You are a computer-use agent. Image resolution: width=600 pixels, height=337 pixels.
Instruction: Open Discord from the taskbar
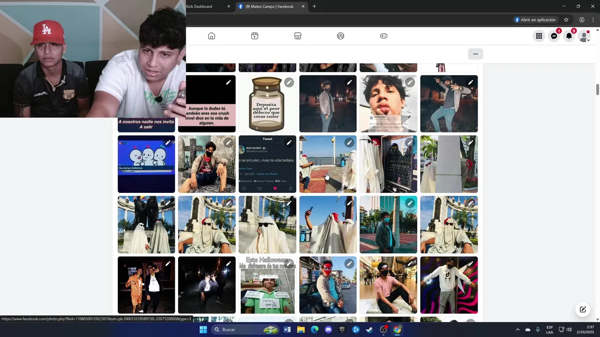[328, 330]
